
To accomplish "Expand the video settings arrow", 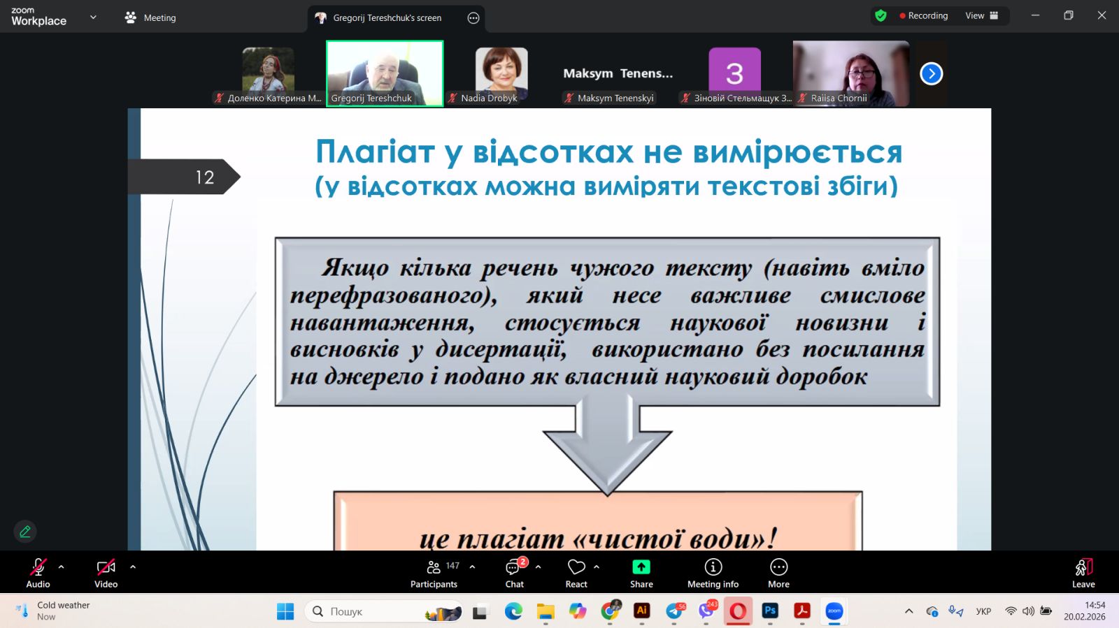I will 133,567.
